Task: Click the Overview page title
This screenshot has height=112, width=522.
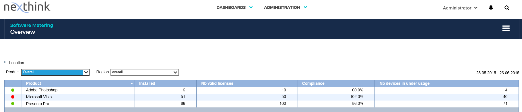Action: click(x=23, y=32)
